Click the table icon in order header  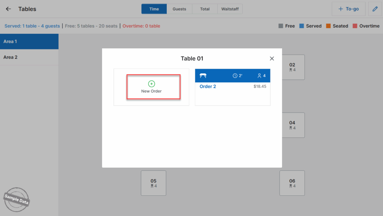203,76
